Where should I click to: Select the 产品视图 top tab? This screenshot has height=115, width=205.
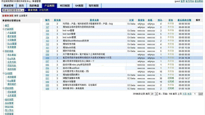[49, 6]
